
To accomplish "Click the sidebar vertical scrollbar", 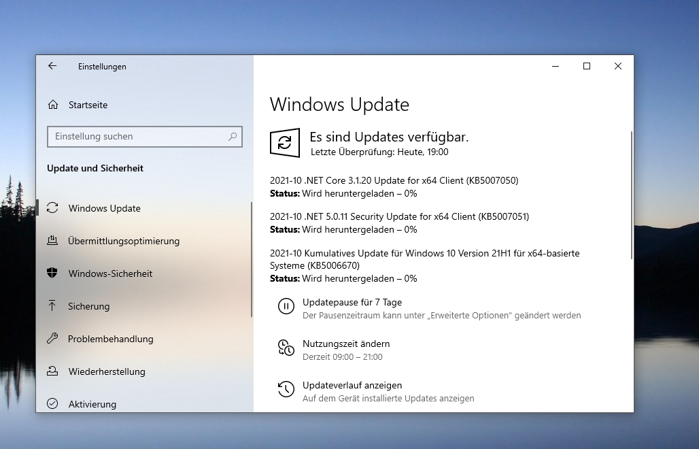I will coord(252,259).
